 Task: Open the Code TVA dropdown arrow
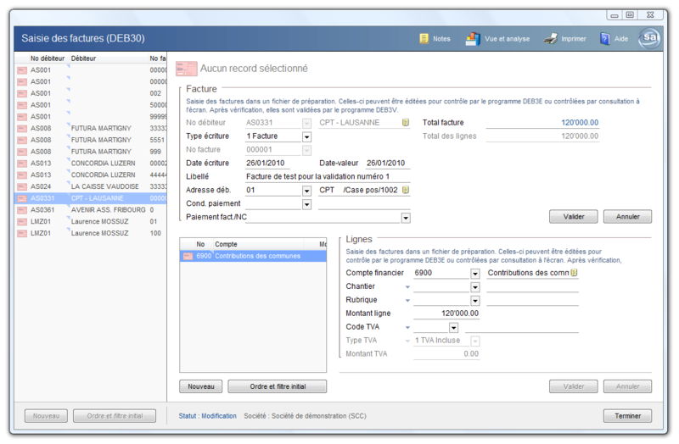coord(453,327)
